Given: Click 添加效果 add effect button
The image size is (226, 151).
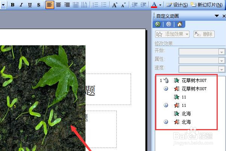Looking at the screenshot, I should click(172, 34).
